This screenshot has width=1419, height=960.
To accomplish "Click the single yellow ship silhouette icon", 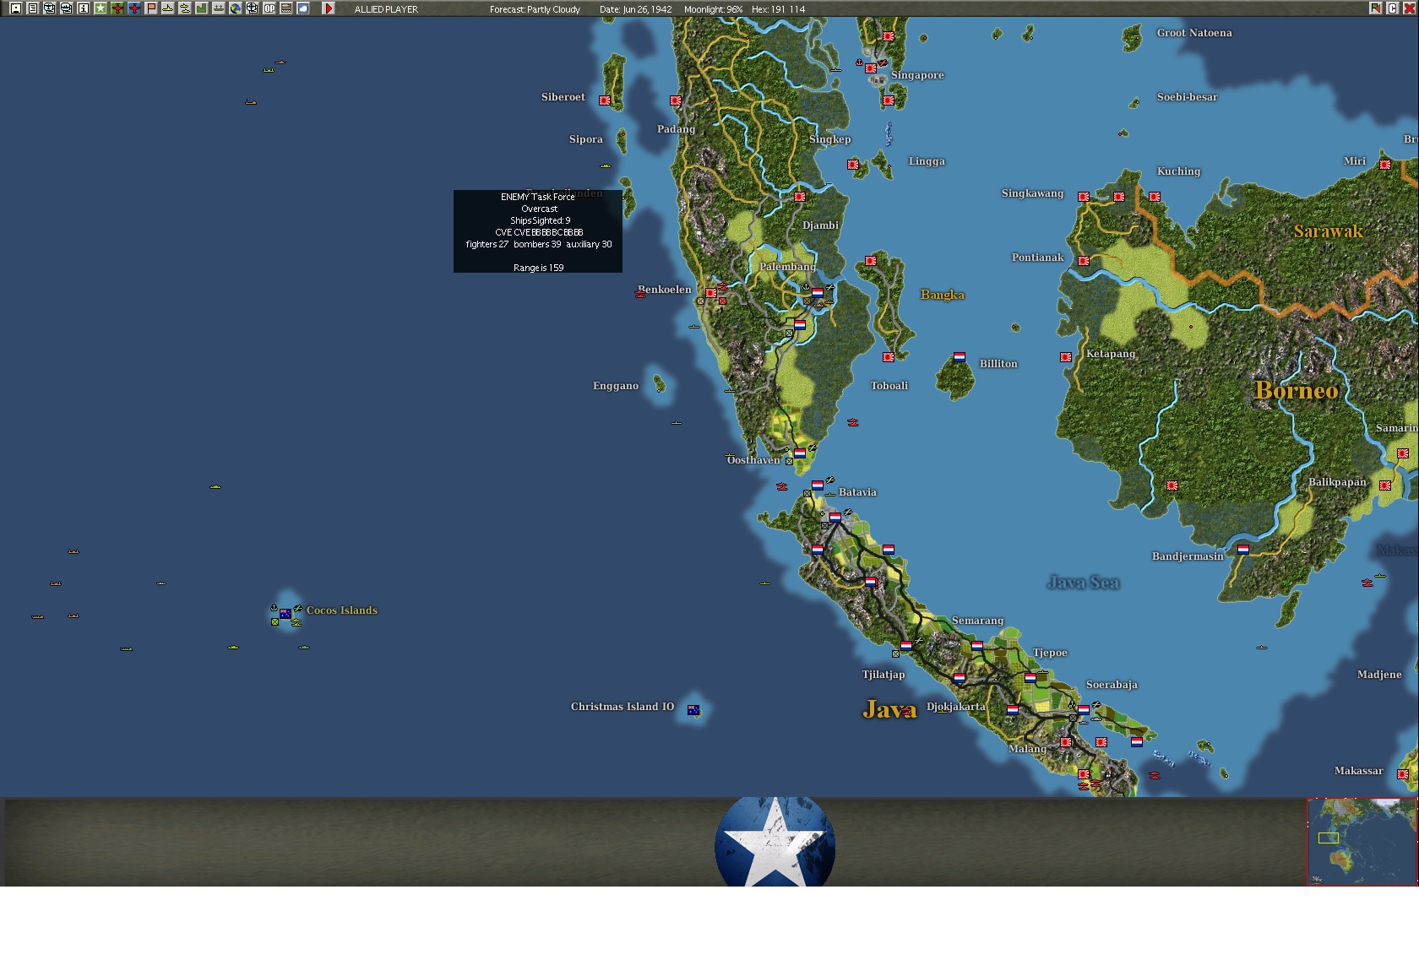I will click(x=167, y=8).
